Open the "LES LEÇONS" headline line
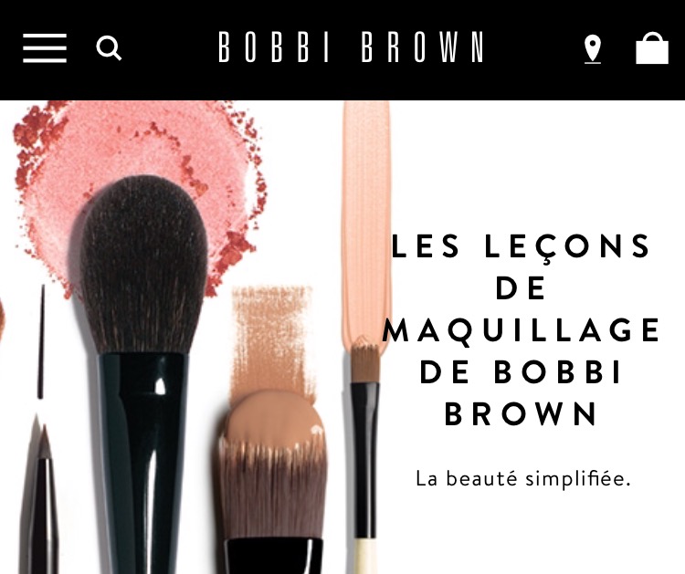This screenshot has height=574, width=685. click(521, 247)
